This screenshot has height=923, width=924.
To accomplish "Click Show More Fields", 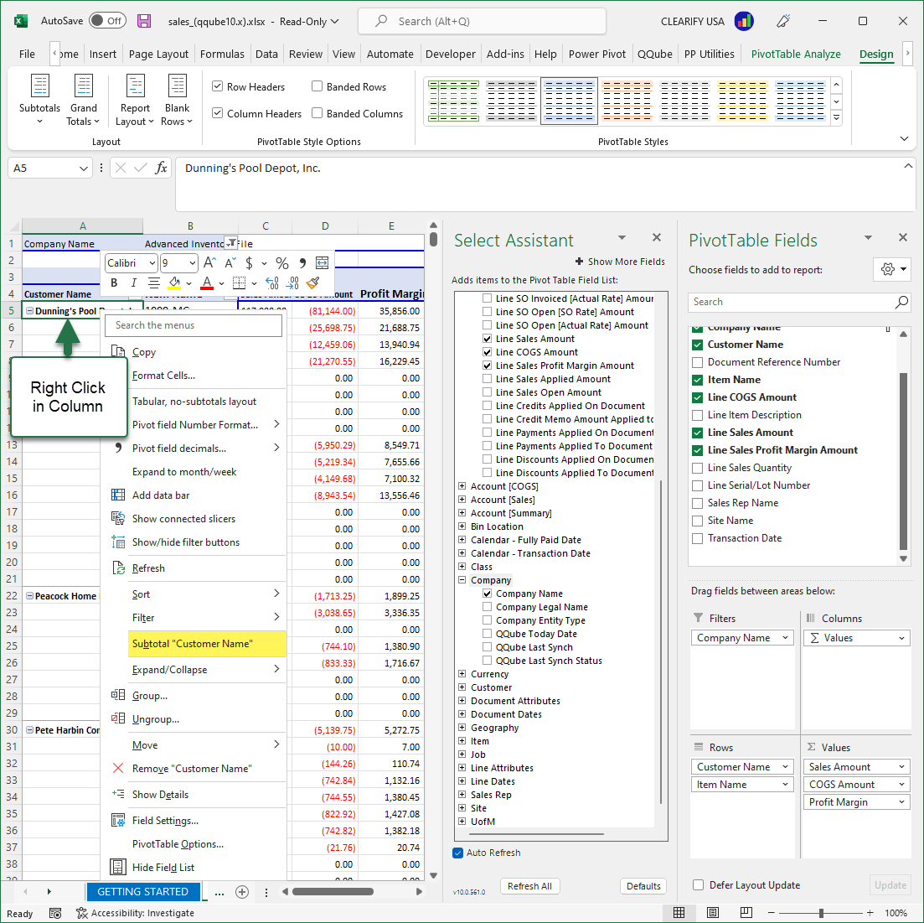I will click(x=620, y=262).
